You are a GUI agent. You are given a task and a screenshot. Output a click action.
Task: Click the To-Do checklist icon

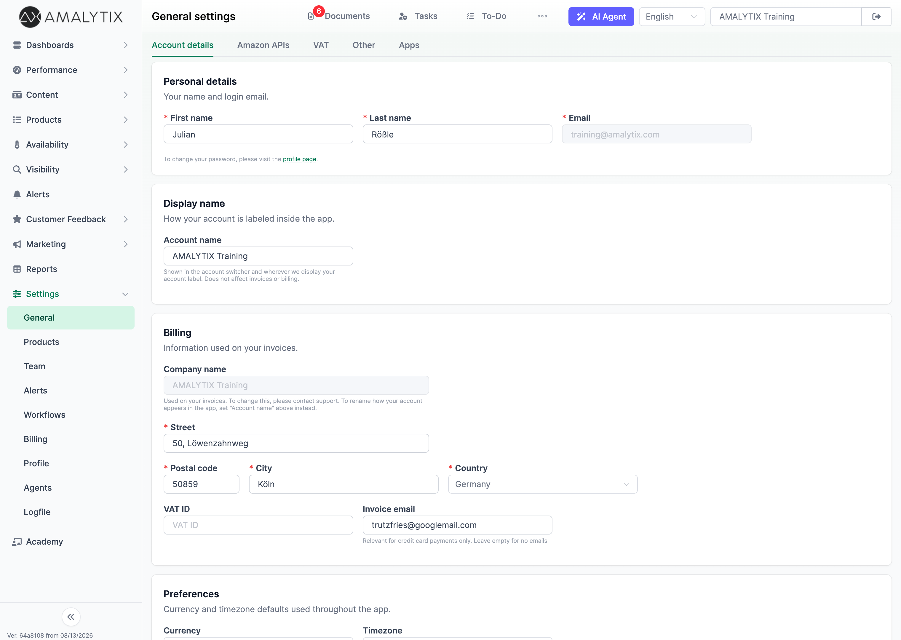click(470, 16)
